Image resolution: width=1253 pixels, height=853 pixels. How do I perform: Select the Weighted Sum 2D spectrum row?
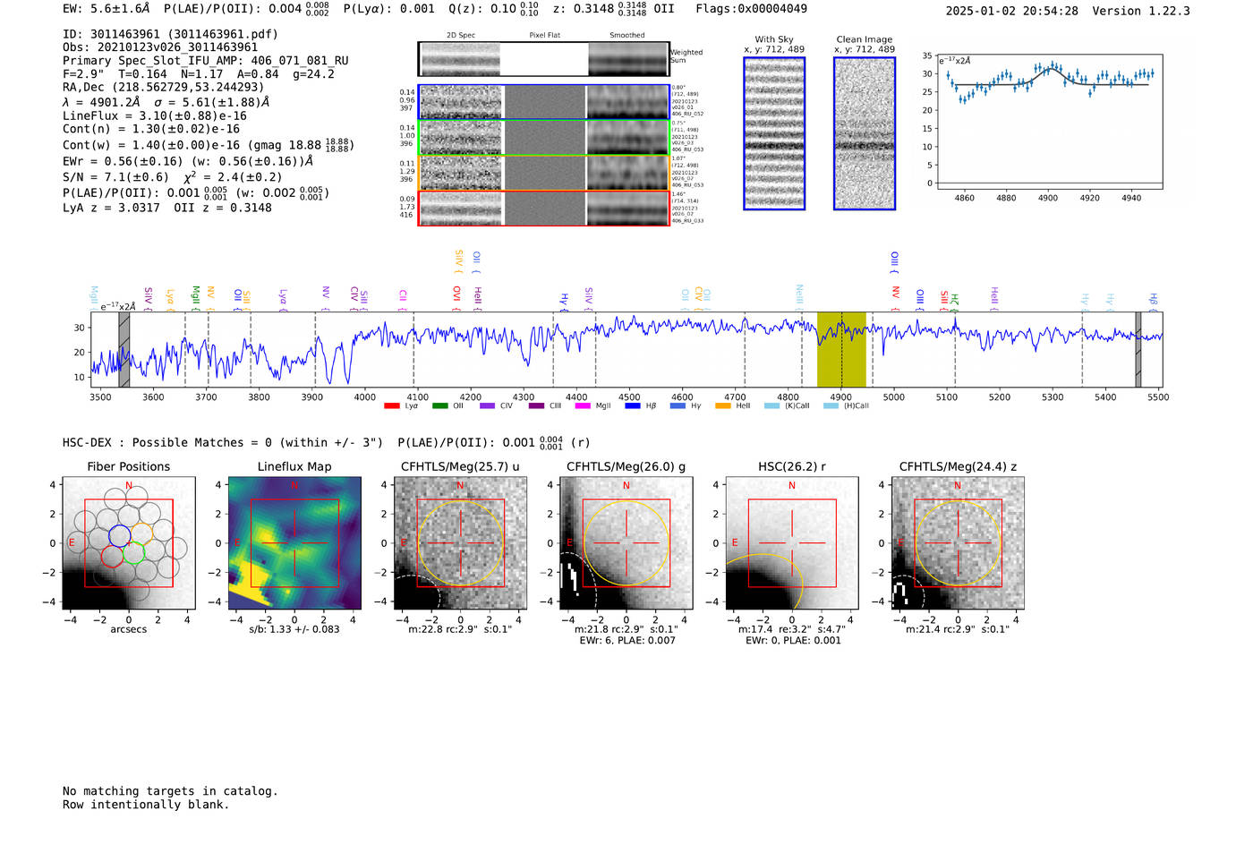tap(543, 59)
